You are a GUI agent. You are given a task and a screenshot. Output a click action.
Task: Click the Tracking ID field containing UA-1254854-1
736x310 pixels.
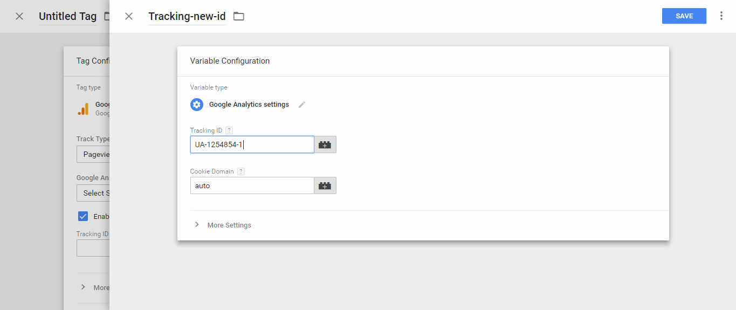252,144
